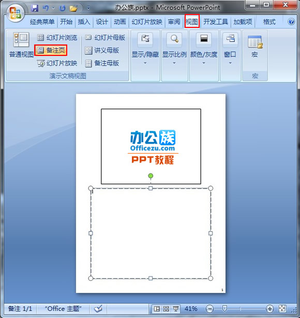
Task: Click the 备注 1/1 status indicator
Action: (x=20, y=309)
